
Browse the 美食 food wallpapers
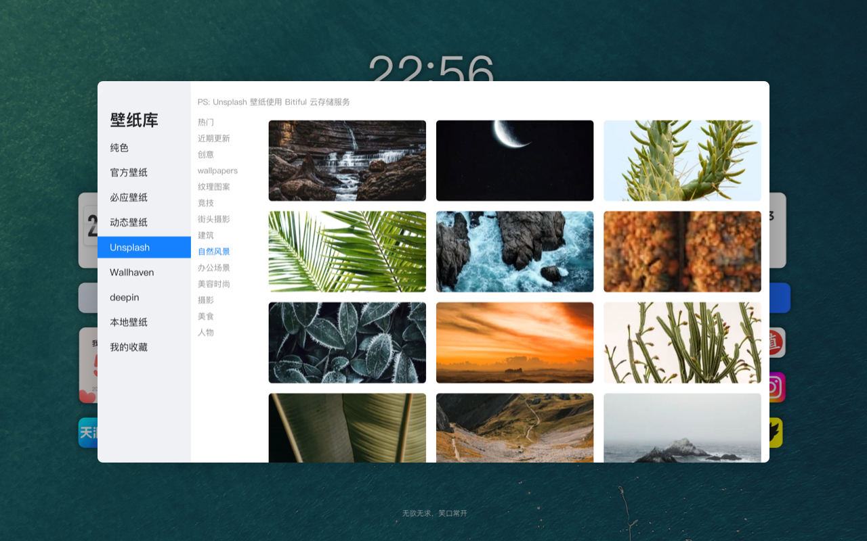click(204, 316)
